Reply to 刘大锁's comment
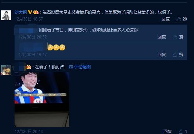Screen dimensions: 194x134 point(166,19)
